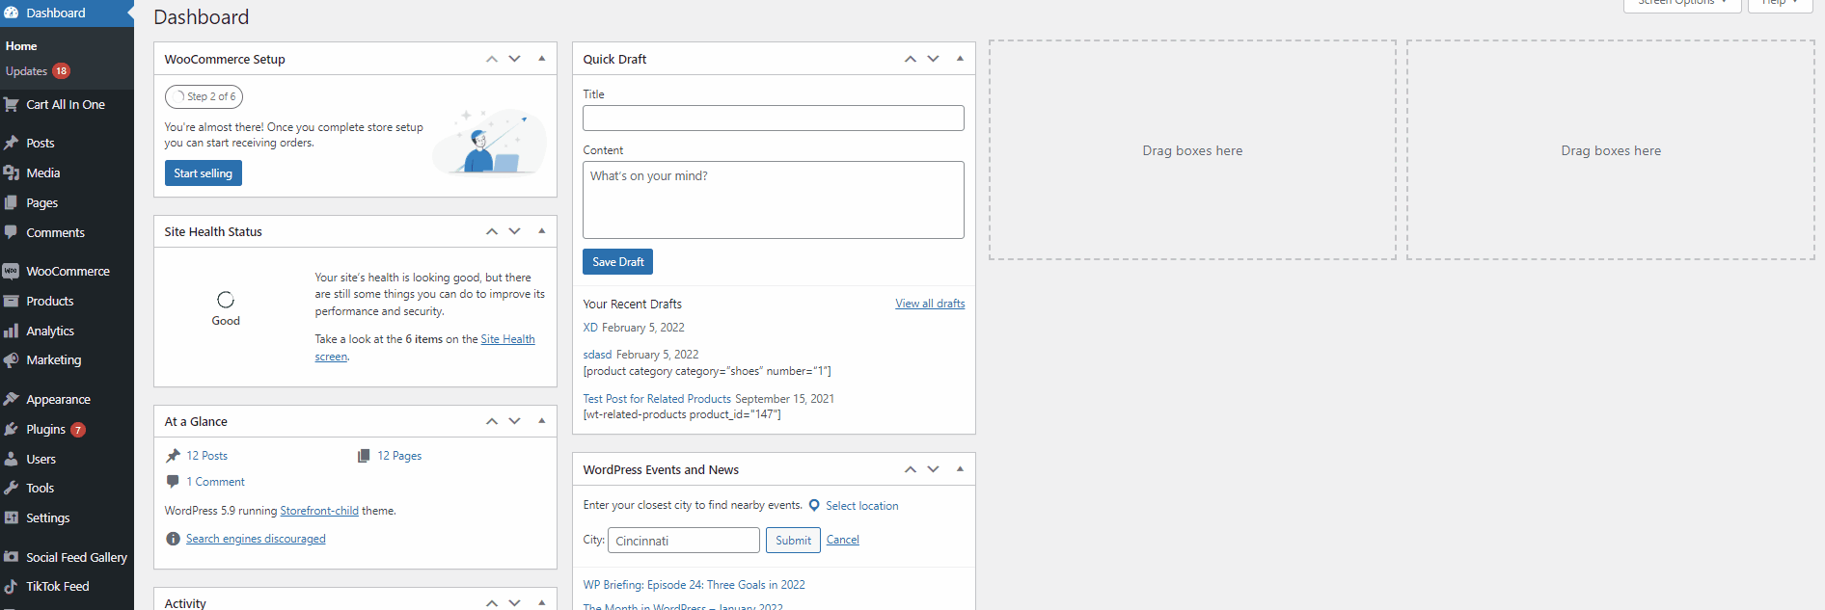Screen dimensions: 1825x610
Task: Click the Comments bubble icon in sidebar
Action: click(x=12, y=232)
